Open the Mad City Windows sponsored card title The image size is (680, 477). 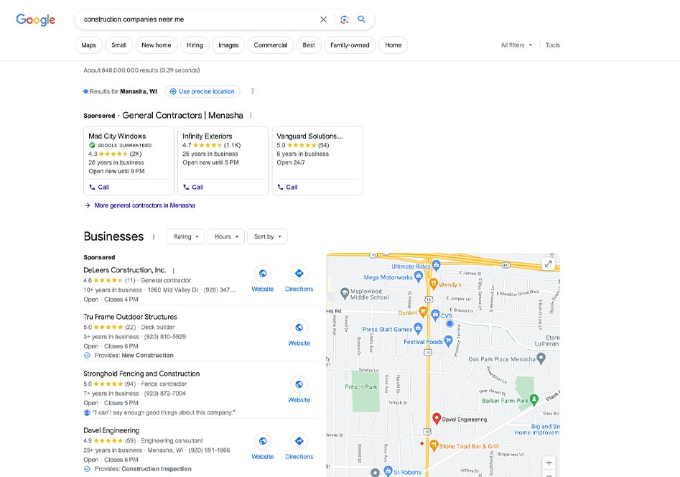click(117, 136)
